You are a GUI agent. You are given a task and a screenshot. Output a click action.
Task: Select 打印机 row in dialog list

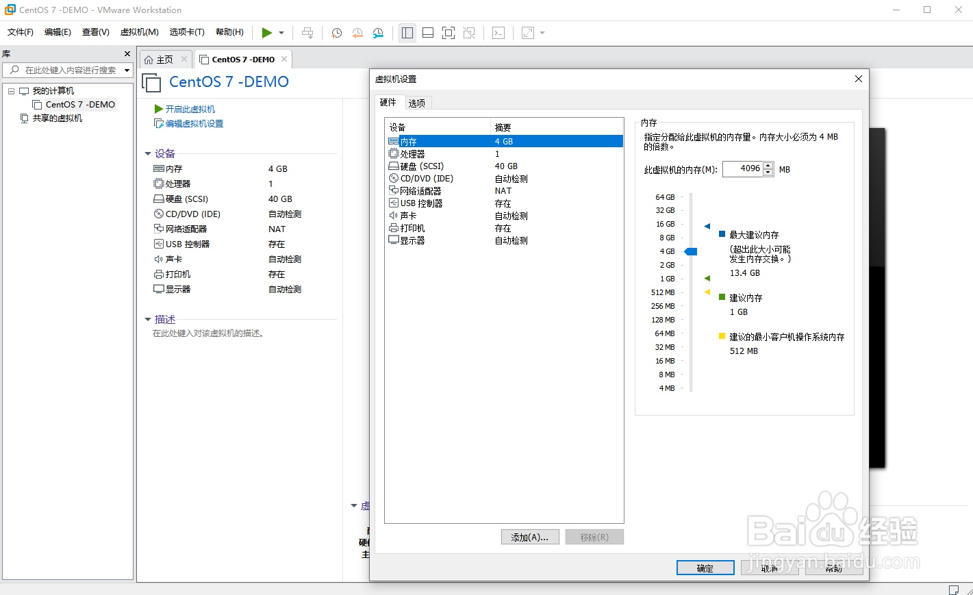click(x=504, y=228)
